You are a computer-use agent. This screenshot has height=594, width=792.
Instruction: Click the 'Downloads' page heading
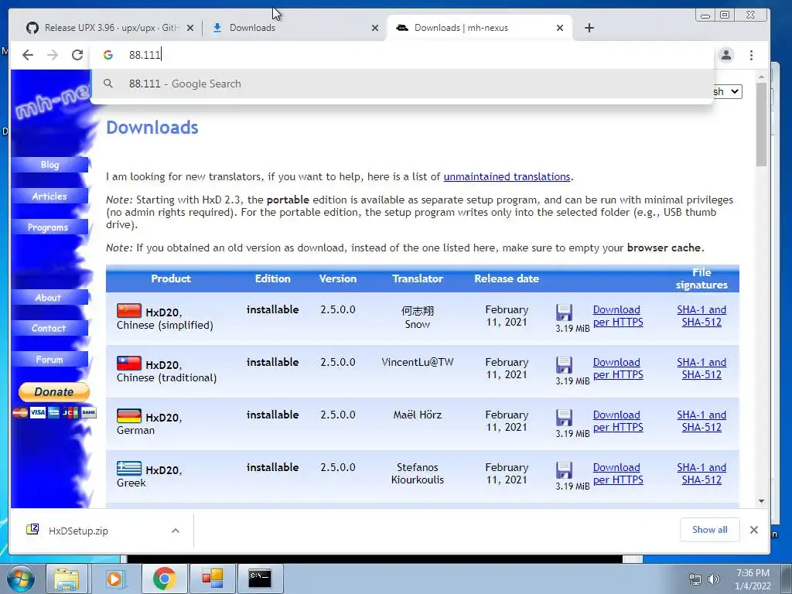coord(152,128)
